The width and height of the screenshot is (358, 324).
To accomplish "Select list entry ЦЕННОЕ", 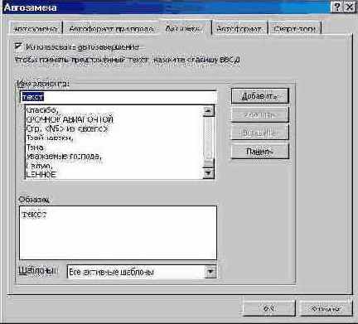I will [x=41, y=175].
